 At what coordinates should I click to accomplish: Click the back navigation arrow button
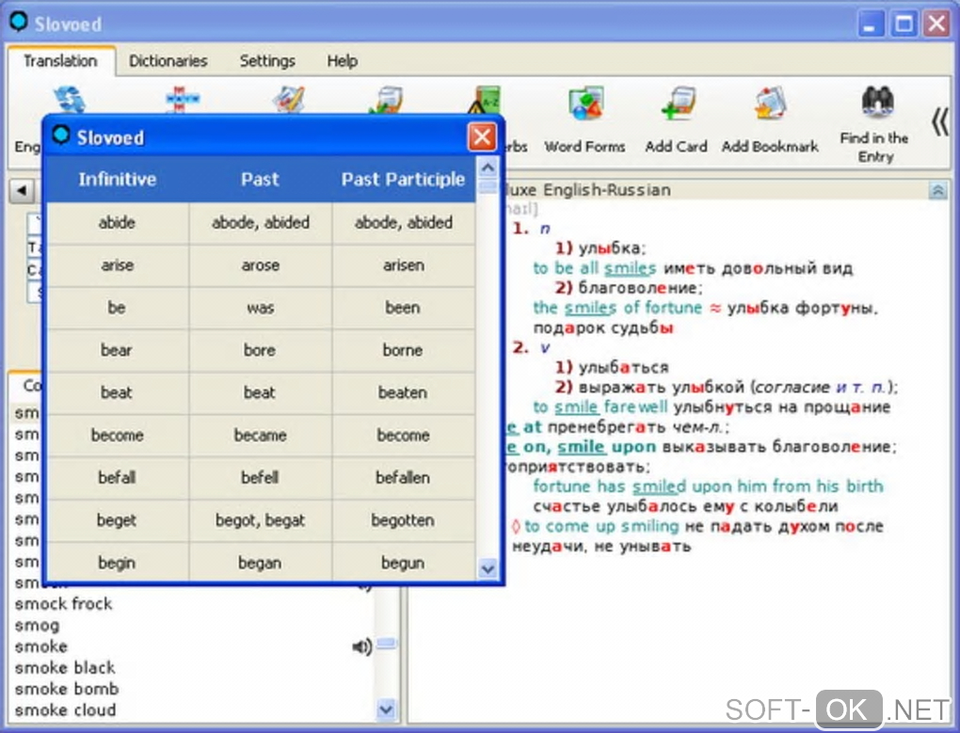[x=22, y=191]
